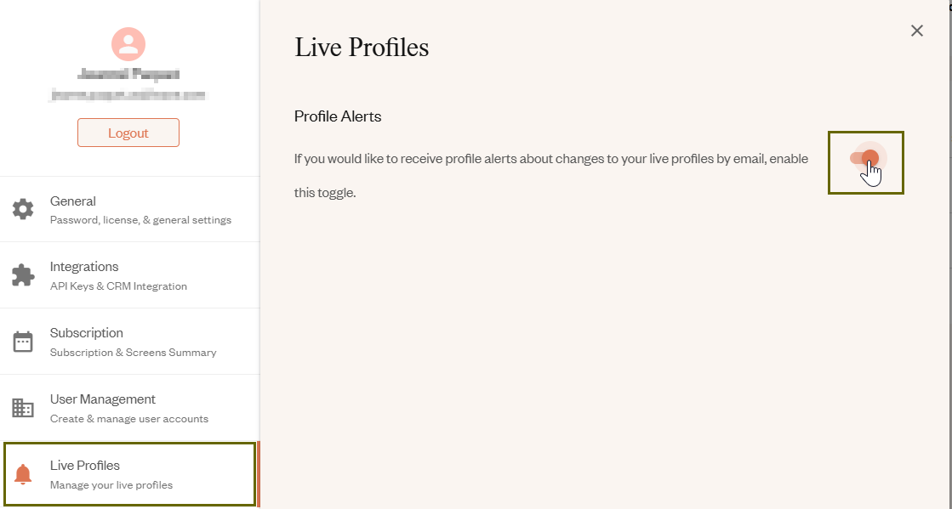Click the Live Profiles bell icon

coord(23,473)
